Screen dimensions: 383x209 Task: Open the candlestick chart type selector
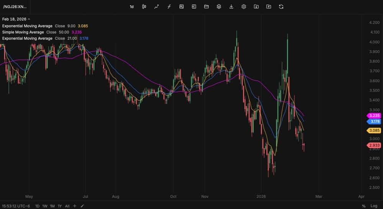click(144, 6)
